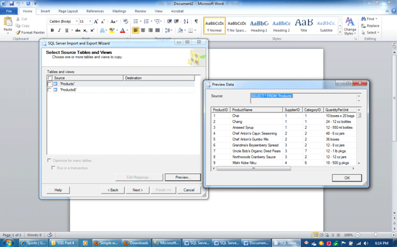This screenshot has width=397, height=247.
Task: Decrease paragraph indent
Action: coord(169,22)
